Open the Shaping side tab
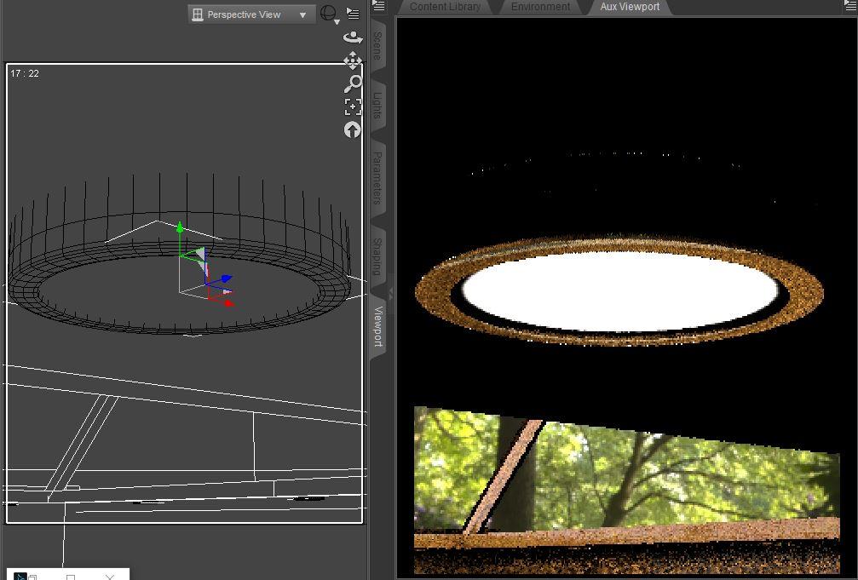The width and height of the screenshot is (858, 580). [x=377, y=256]
